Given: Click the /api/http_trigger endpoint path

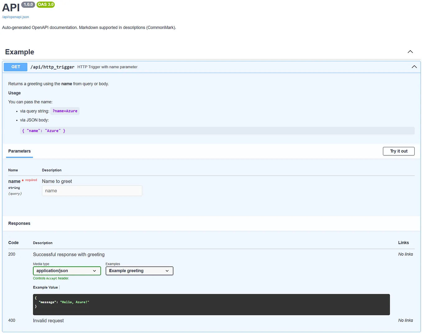Looking at the screenshot, I should coord(52,67).
